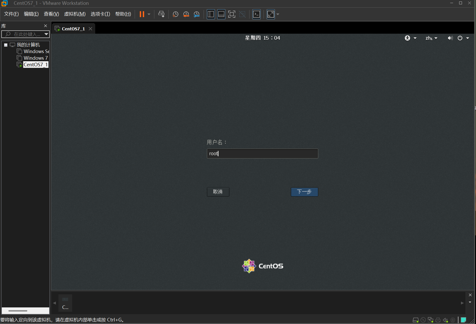Open the snapshot manager
The image size is (476, 324).
pos(196,14)
